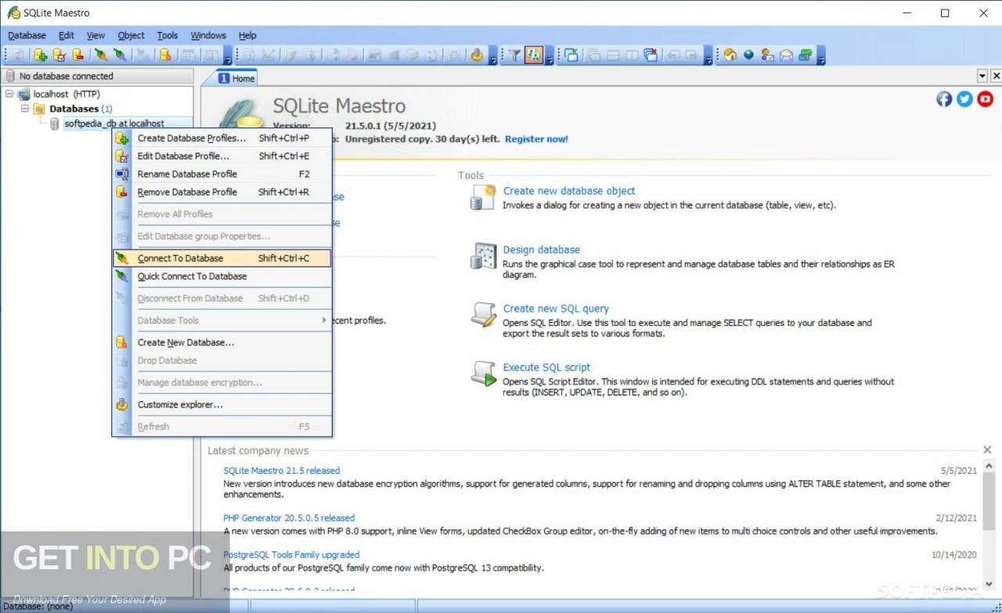
Task: Open toolbar overflow dropdown after Customize explorer icon
Action: 492,56
